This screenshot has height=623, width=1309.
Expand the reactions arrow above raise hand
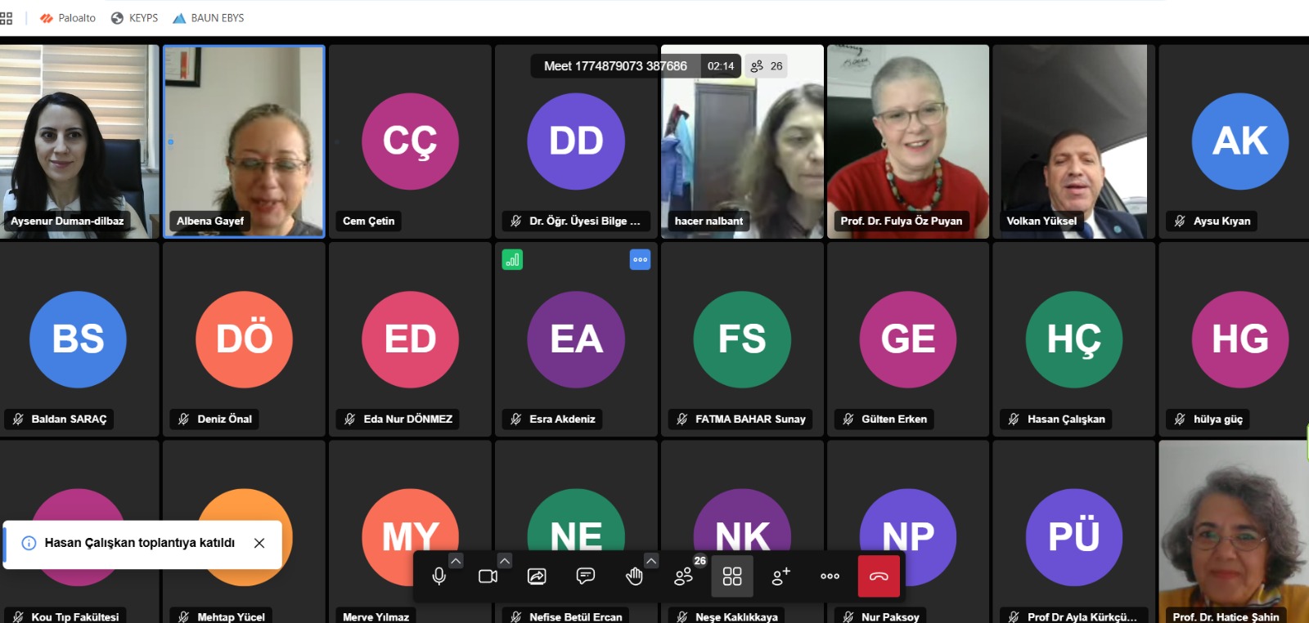[651, 561]
